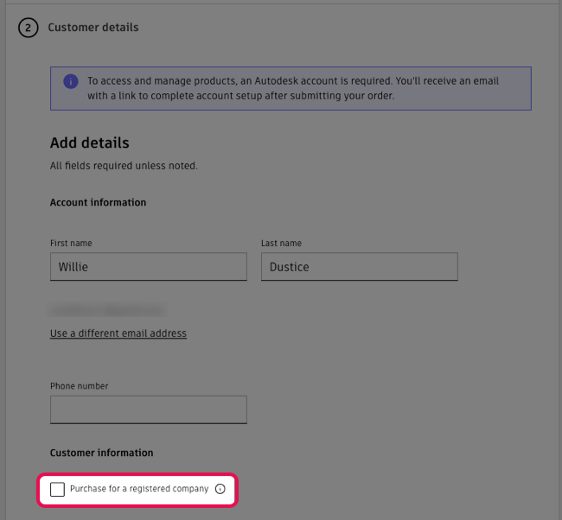Click the "Phone number" field label

pos(80,386)
